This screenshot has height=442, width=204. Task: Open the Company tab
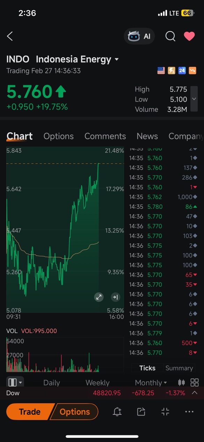click(186, 136)
